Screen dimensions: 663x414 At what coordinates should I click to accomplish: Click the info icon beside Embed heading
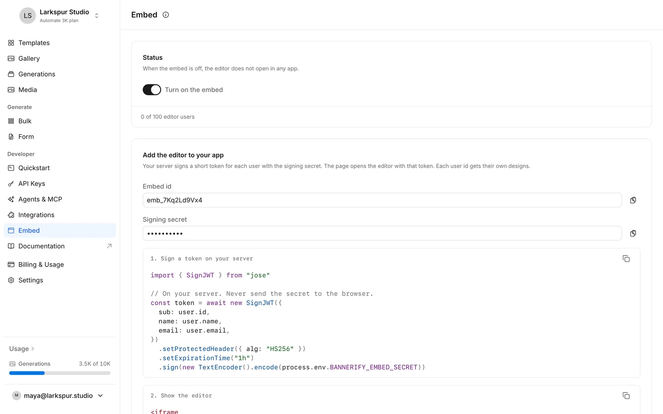[166, 15]
